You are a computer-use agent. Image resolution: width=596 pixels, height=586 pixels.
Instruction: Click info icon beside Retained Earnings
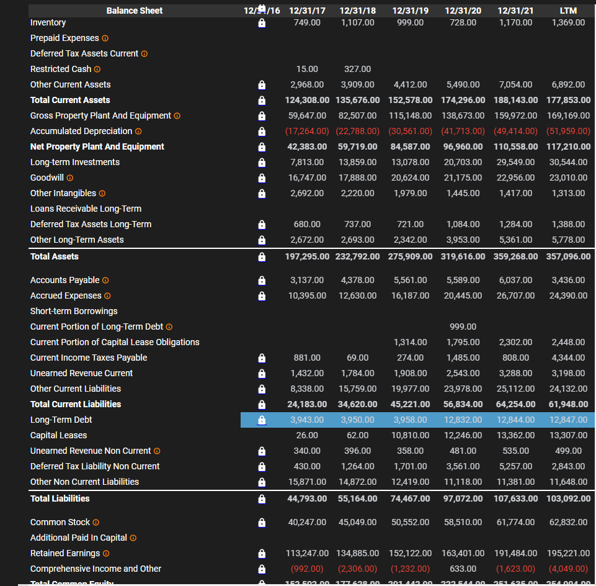106,553
